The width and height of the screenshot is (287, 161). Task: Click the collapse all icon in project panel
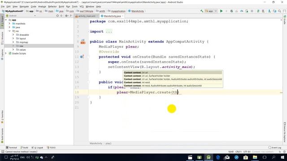(x=61, y=16)
